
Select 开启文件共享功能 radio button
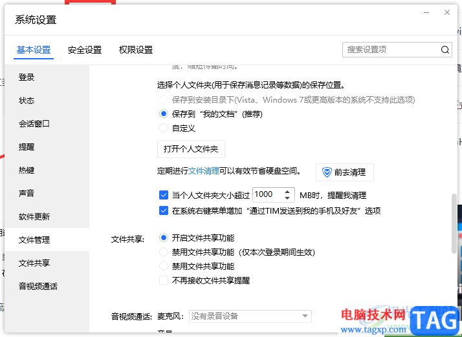coord(164,238)
